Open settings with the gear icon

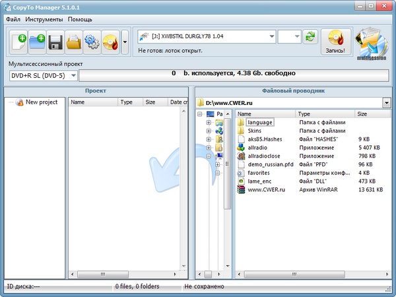click(x=91, y=43)
